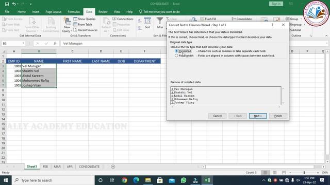
Task: Open the Group dropdown arrow
Action: click(301, 19)
